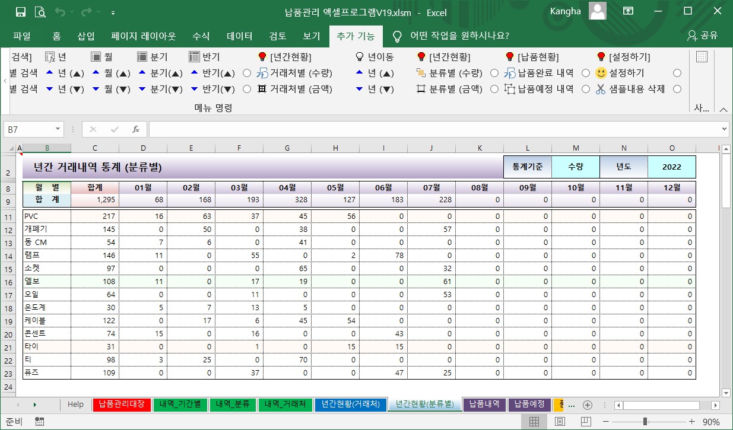
Task: Select circle button left of 납품완료 내역
Action: 494,74
